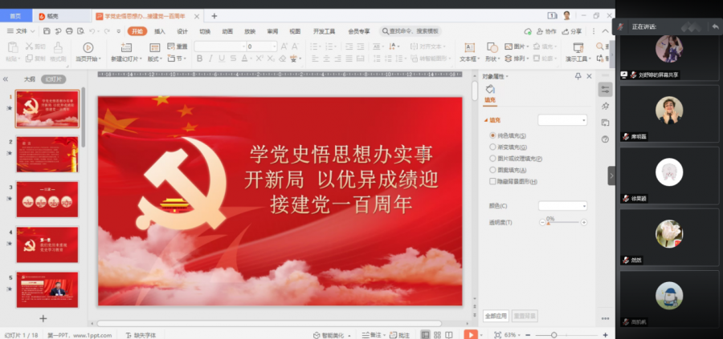The height and width of the screenshot is (339, 723).
Task: Open the Review (审阅) ribbon tab
Action: coord(272,31)
